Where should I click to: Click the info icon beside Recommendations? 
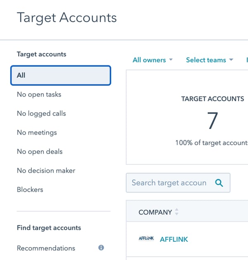tap(101, 248)
